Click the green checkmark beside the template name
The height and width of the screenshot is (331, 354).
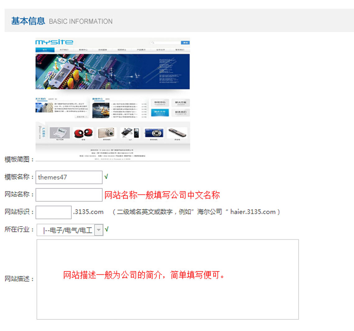106,177
